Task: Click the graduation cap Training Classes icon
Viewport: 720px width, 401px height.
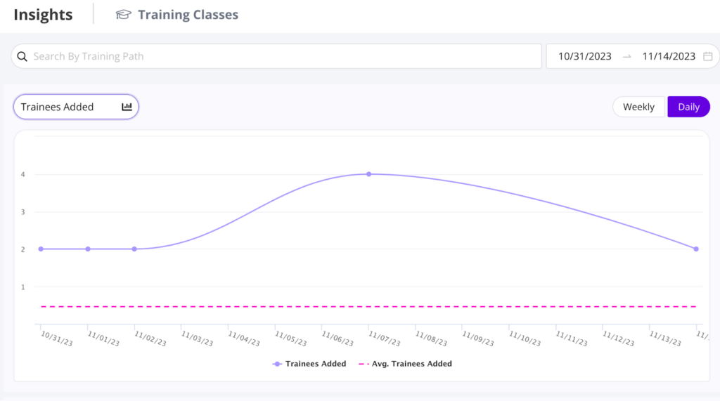Action: click(x=123, y=15)
